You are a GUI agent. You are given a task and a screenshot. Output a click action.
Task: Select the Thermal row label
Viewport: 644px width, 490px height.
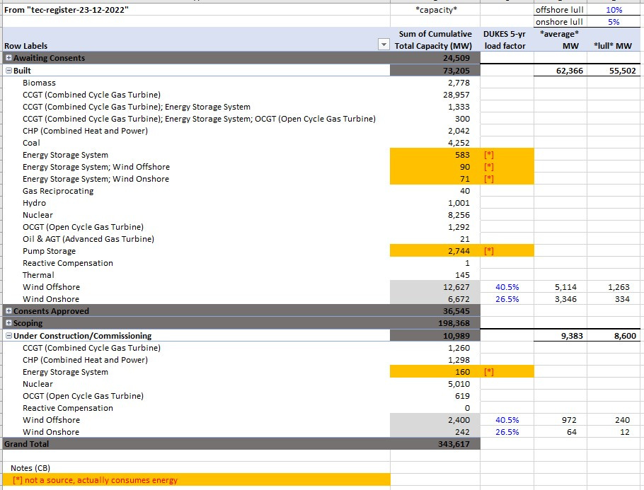tap(38, 275)
